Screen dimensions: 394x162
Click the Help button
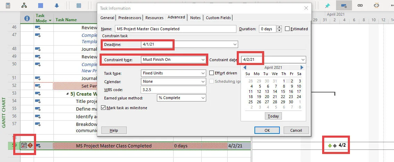[x=114, y=130]
